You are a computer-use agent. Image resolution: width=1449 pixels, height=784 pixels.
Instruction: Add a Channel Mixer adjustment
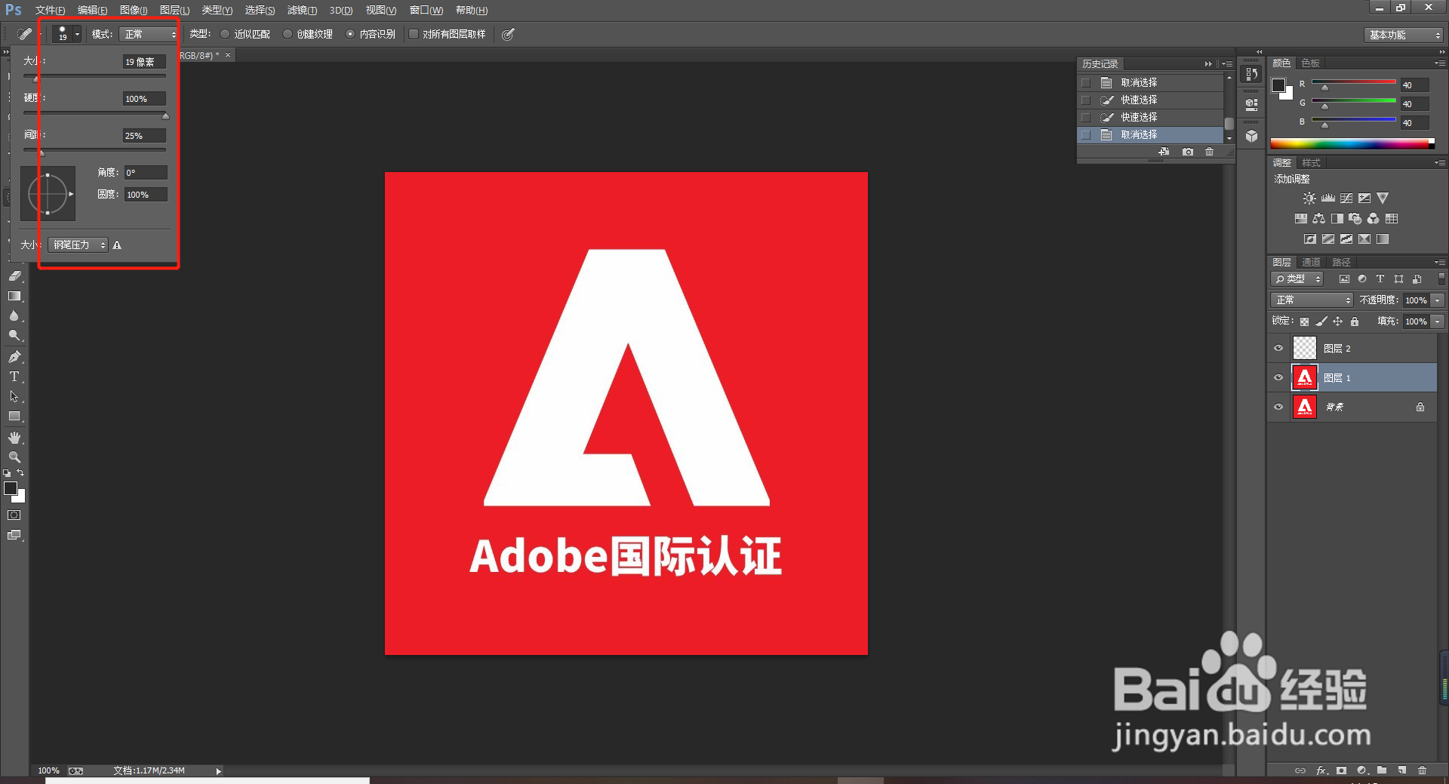pyautogui.click(x=1374, y=219)
